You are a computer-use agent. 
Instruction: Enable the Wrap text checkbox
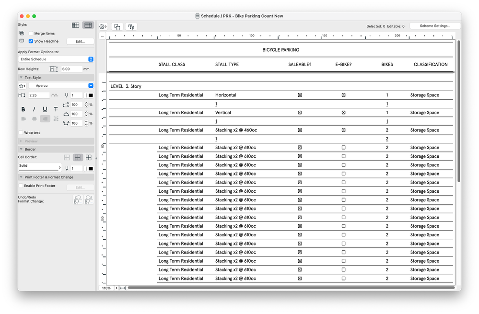(21, 133)
